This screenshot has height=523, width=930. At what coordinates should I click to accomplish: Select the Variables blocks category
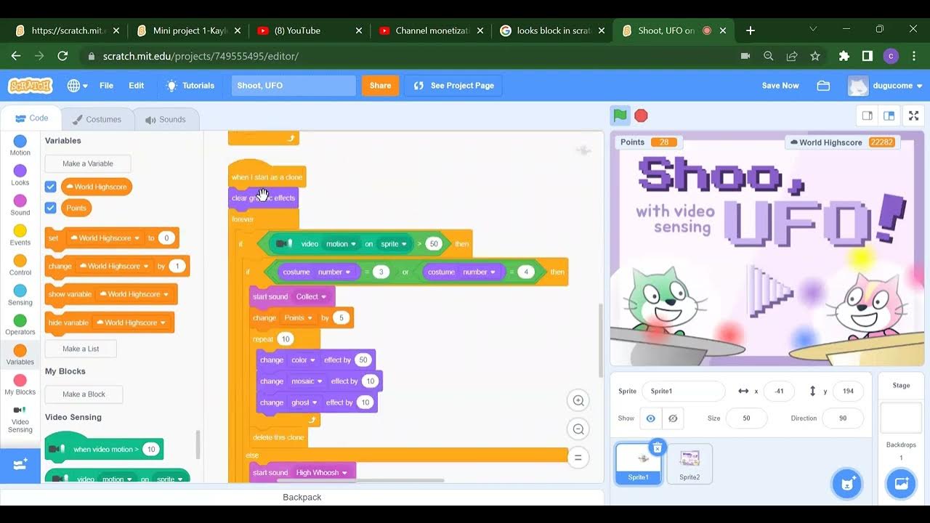coord(20,354)
